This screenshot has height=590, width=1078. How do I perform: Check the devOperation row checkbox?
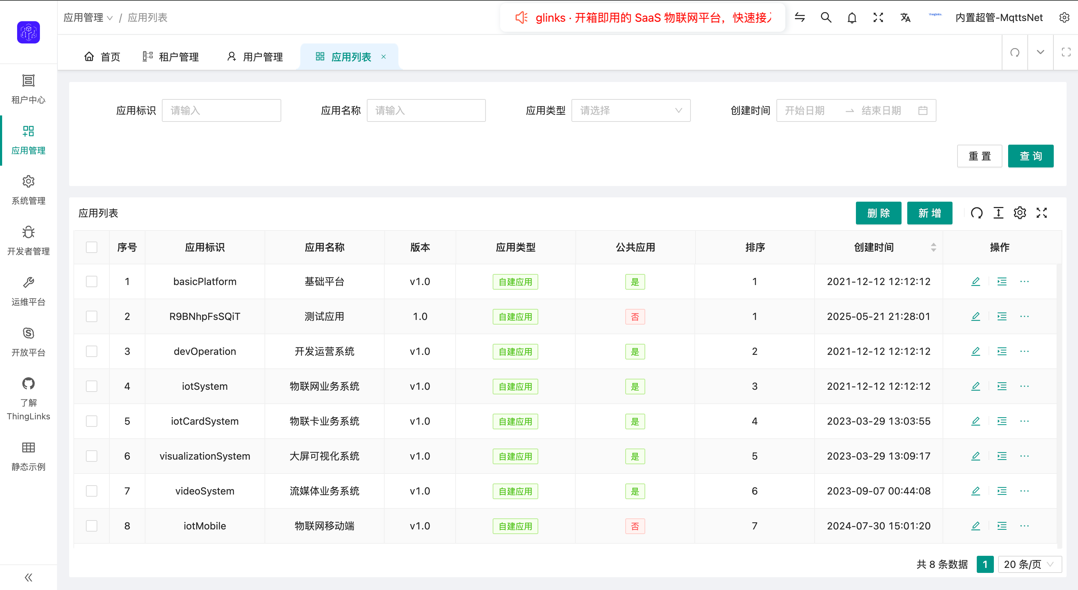point(92,351)
